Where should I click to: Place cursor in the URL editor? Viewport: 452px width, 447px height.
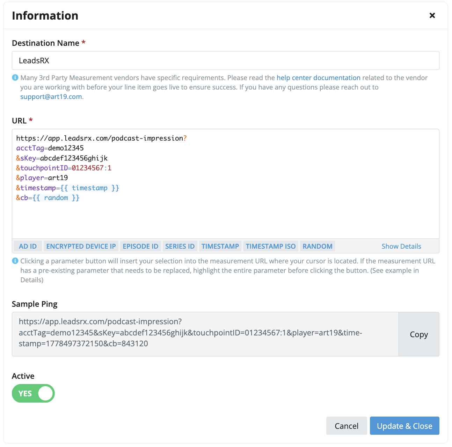click(x=226, y=184)
